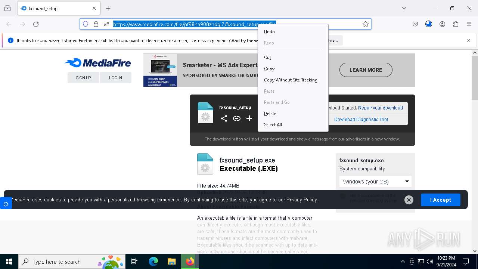Click the I Accept cookies button

pos(441,200)
